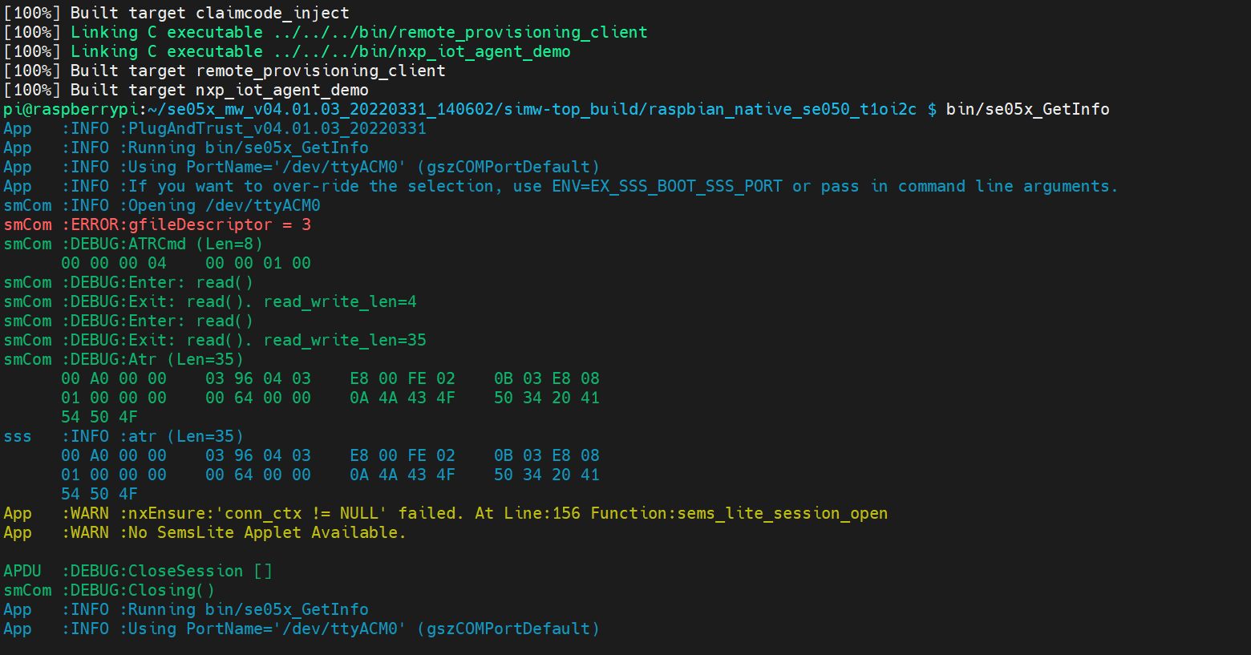Click the "Opening /dev/ttyACM0" info line
Viewport: 1251px width, 655px height.
pyautogui.click(x=224, y=205)
